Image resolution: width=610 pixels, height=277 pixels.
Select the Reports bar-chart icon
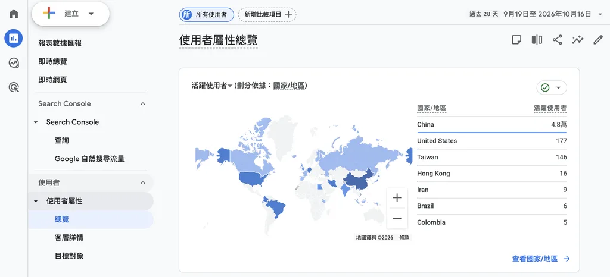click(14, 38)
